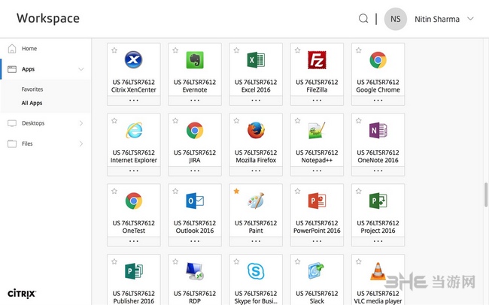
Task: Open the VLC media player icon
Action: 378,271
